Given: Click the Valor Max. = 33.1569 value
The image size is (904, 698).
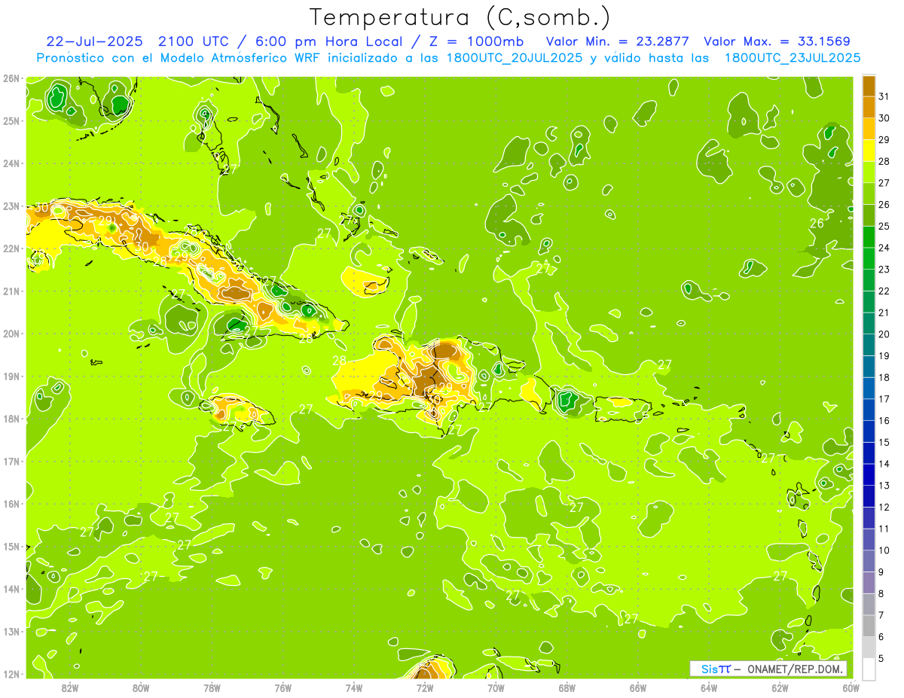Looking at the screenshot, I should tap(777, 41).
